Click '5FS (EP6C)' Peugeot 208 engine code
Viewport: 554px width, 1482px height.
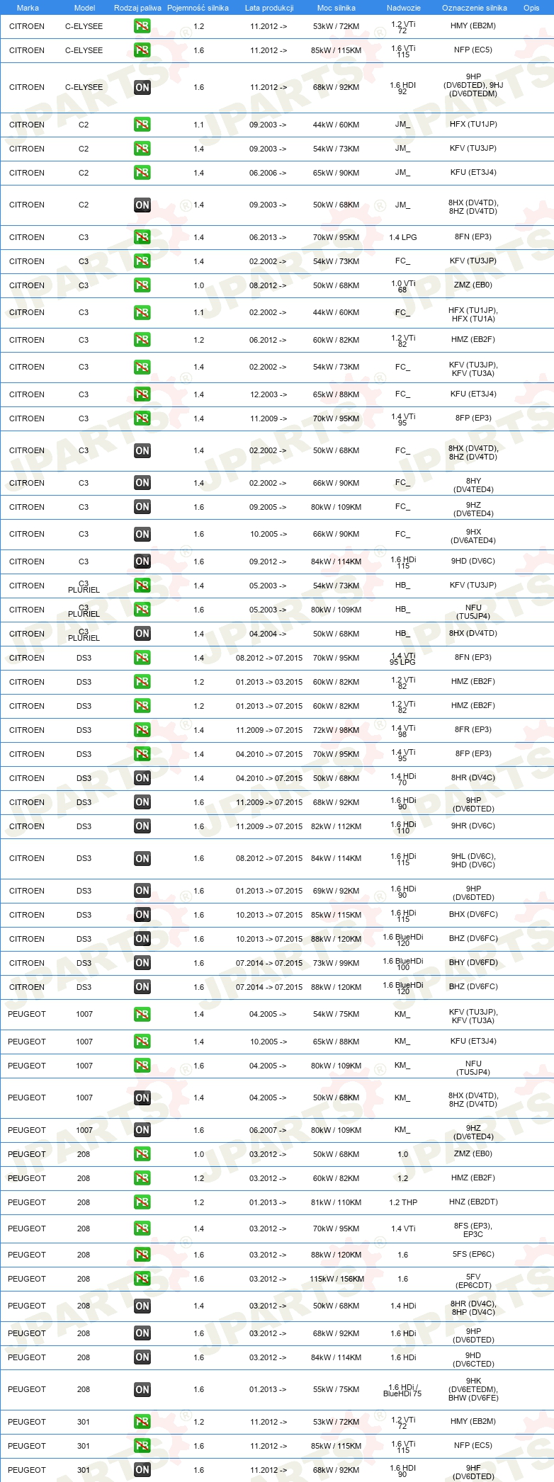(473, 1255)
